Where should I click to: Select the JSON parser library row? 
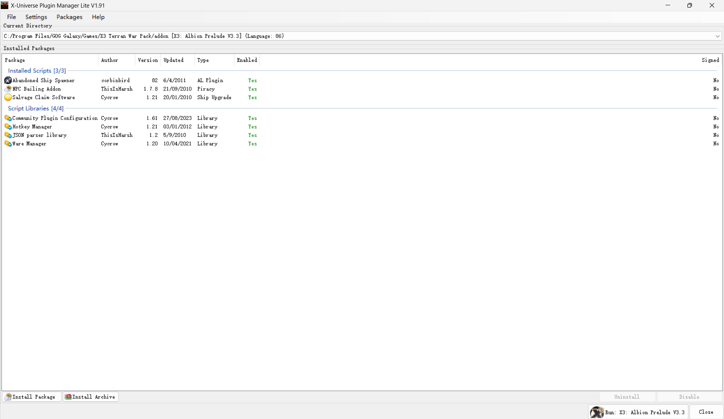[x=362, y=135]
